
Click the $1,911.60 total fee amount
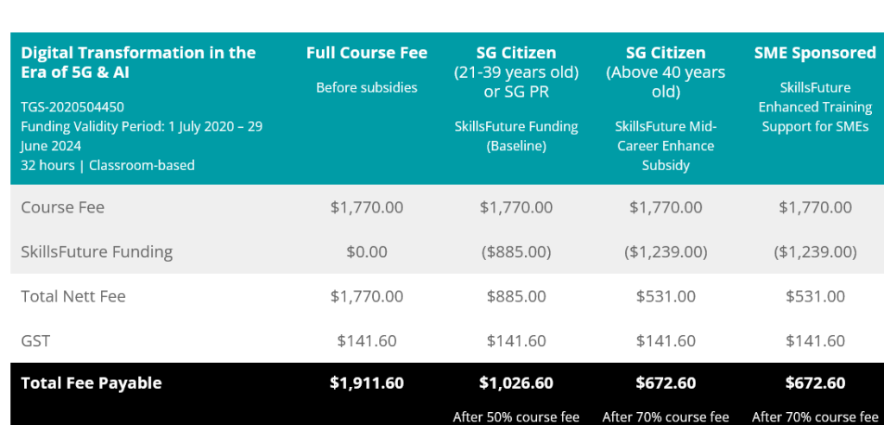tap(366, 384)
